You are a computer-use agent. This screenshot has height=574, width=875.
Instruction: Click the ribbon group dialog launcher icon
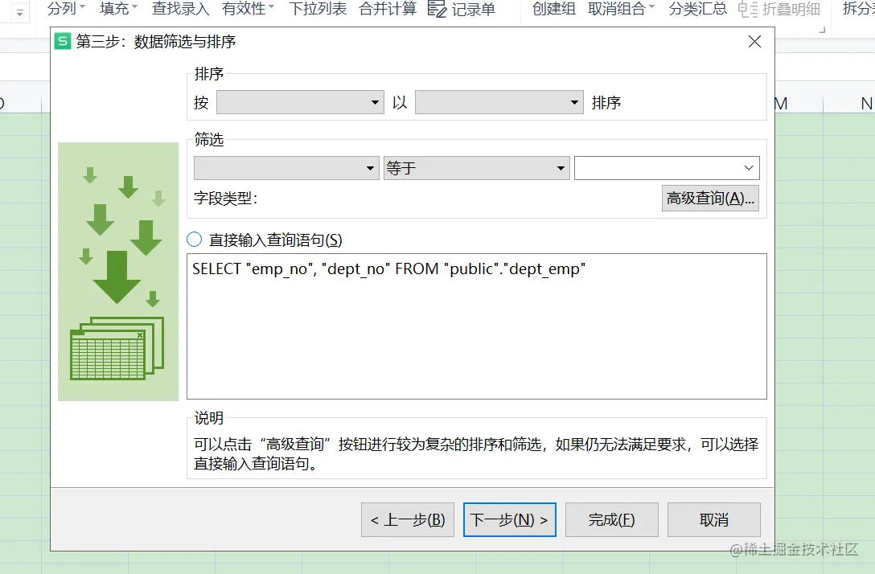coord(822,30)
